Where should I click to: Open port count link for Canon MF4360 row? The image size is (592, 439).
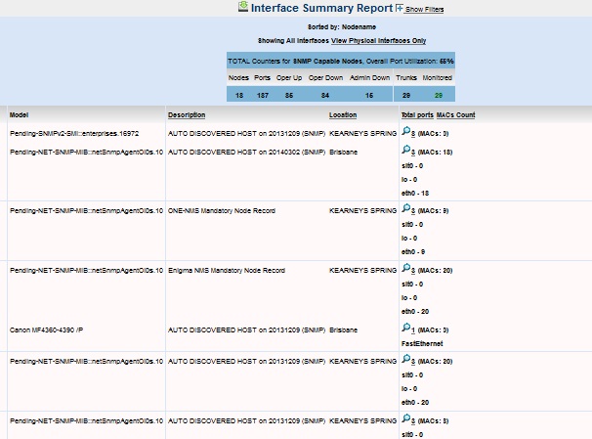(x=413, y=330)
